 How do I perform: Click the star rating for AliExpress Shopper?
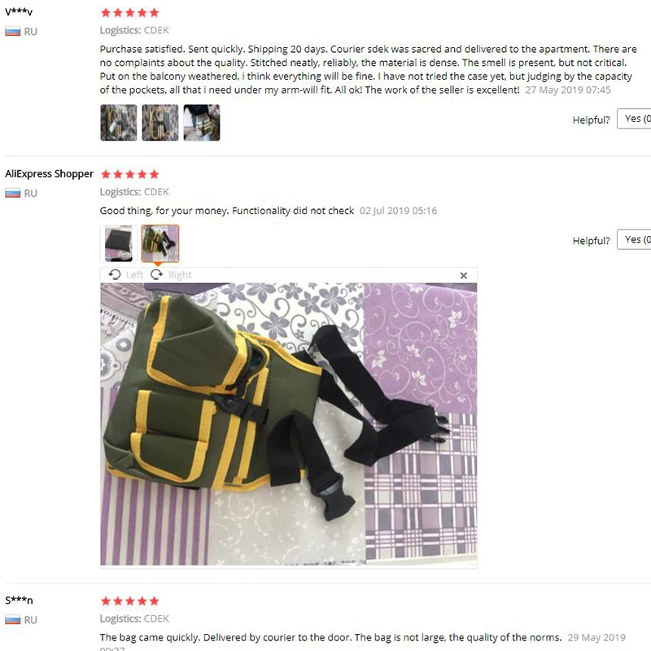[x=130, y=174]
